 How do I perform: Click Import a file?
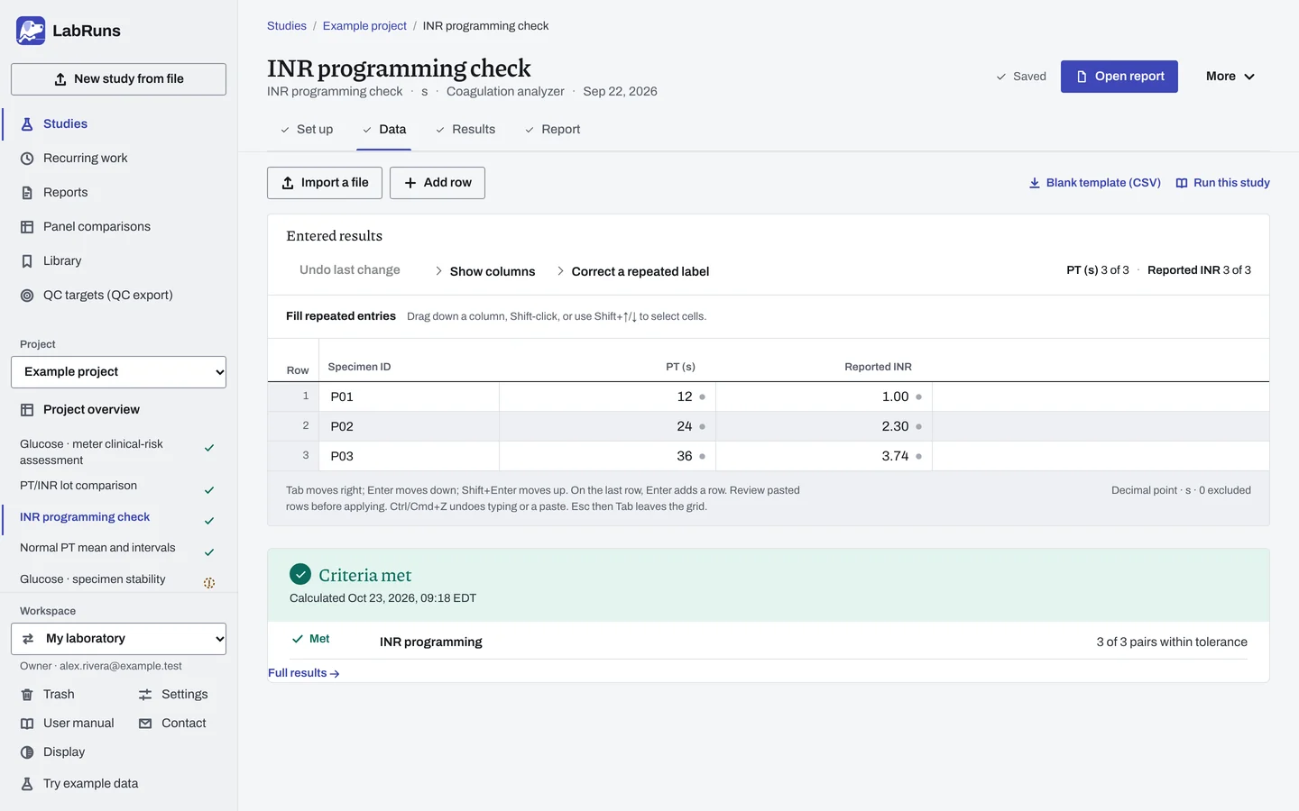click(x=325, y=183)
